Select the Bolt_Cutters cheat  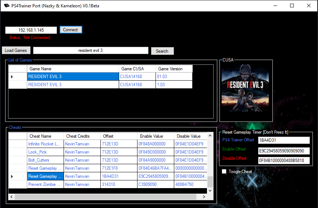tap(45, 160)
